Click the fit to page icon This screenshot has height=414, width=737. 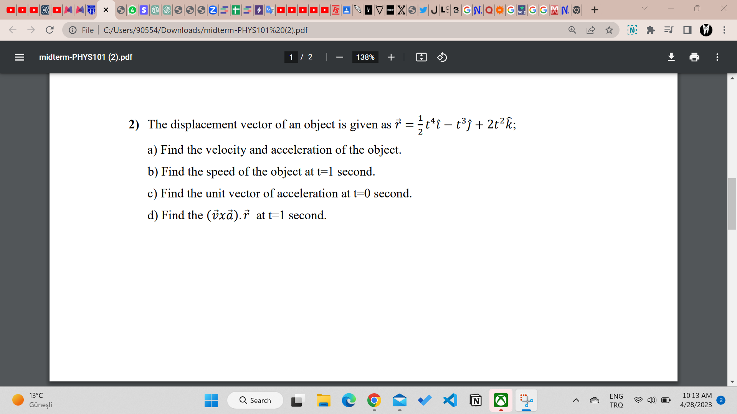pos(421,57)
